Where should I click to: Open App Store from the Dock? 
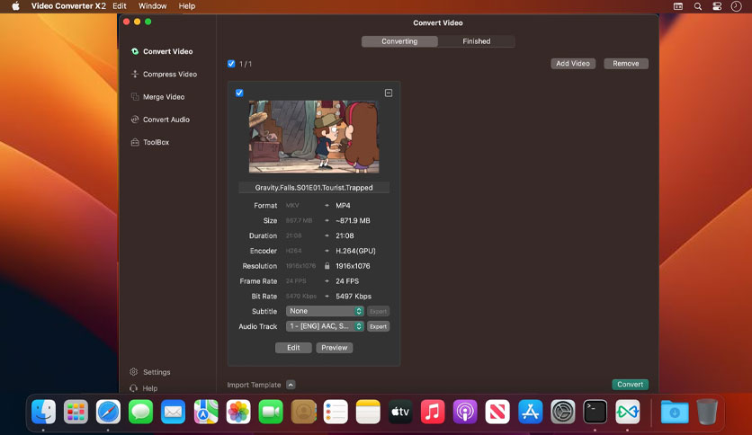530,412
